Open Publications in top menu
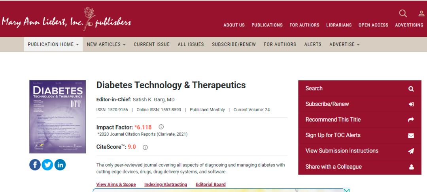Screen dimensions: 427x192 [267, 25]
